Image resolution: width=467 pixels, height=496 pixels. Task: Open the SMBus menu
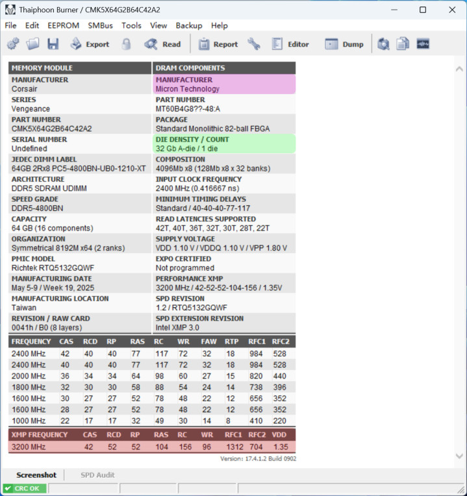click(x=100, y=25)
